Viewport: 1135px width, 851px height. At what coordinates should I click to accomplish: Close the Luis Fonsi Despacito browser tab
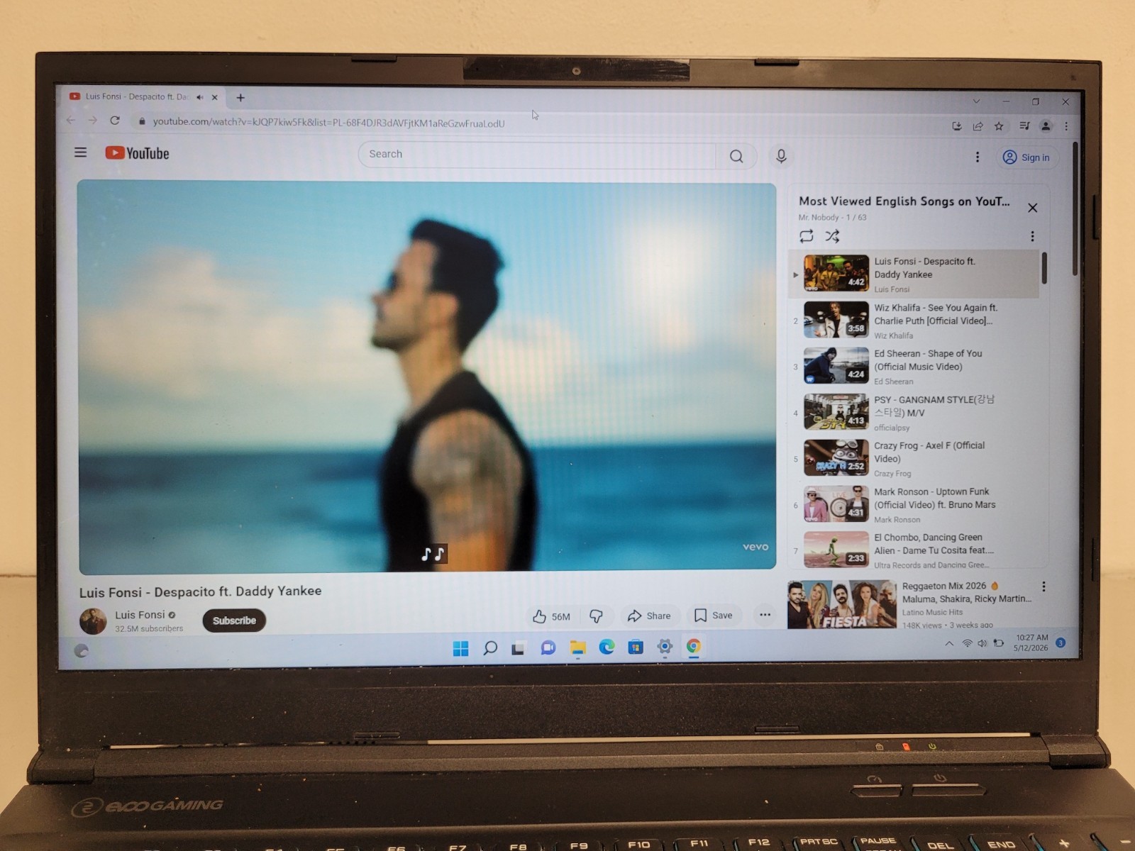(214, 97)
